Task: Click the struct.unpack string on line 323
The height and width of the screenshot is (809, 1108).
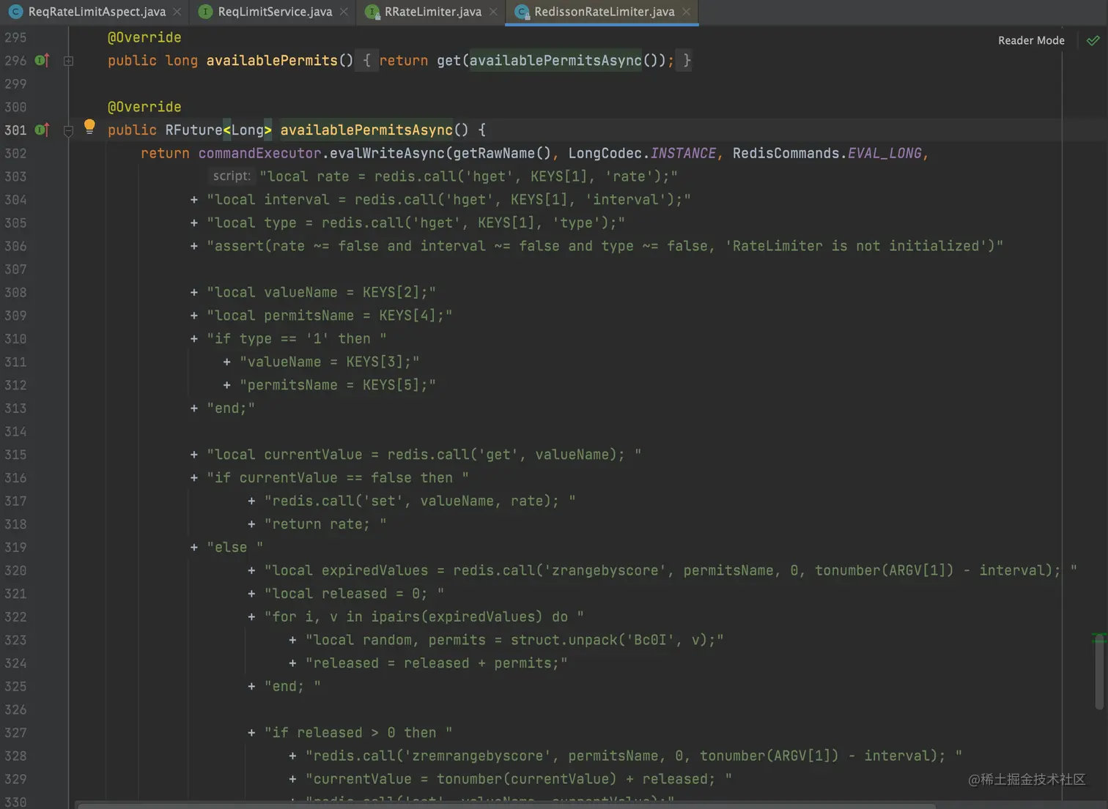Action: 514,640
